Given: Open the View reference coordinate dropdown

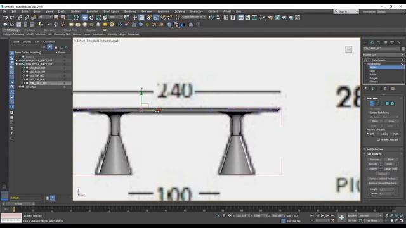Looking at the screenshot, I should pyautogui.click(x=115, y=17).
